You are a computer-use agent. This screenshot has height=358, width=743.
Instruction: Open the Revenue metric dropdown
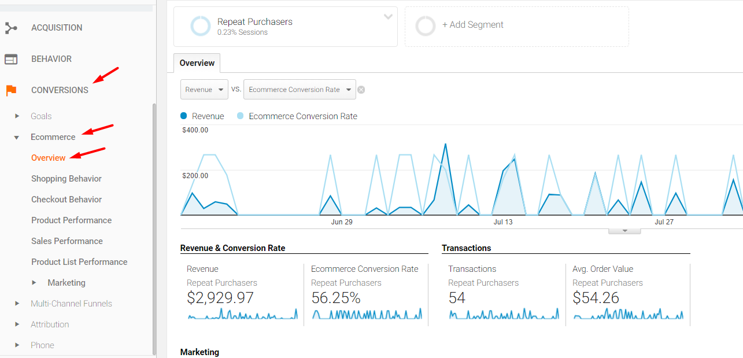coord(204,90)
